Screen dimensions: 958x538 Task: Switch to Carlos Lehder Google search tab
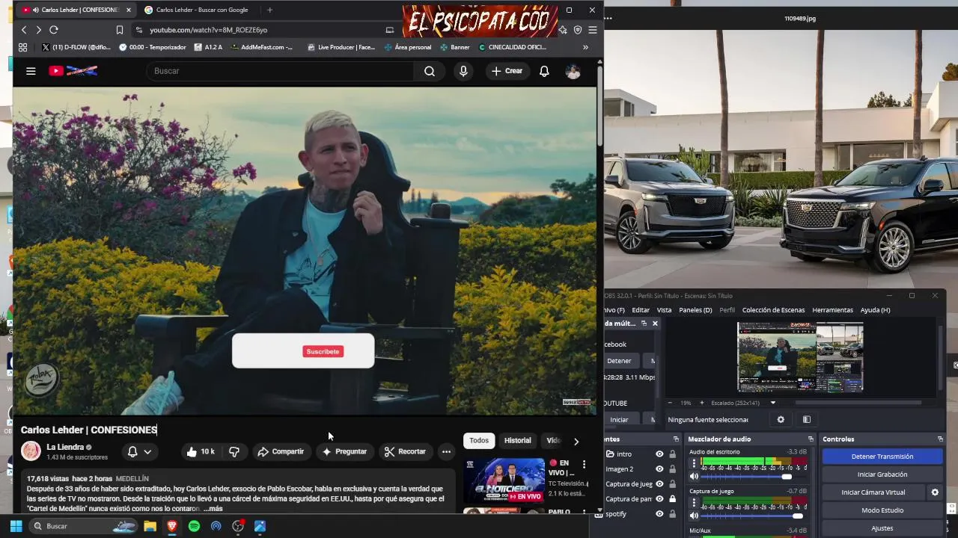click(x=201, y=10)
